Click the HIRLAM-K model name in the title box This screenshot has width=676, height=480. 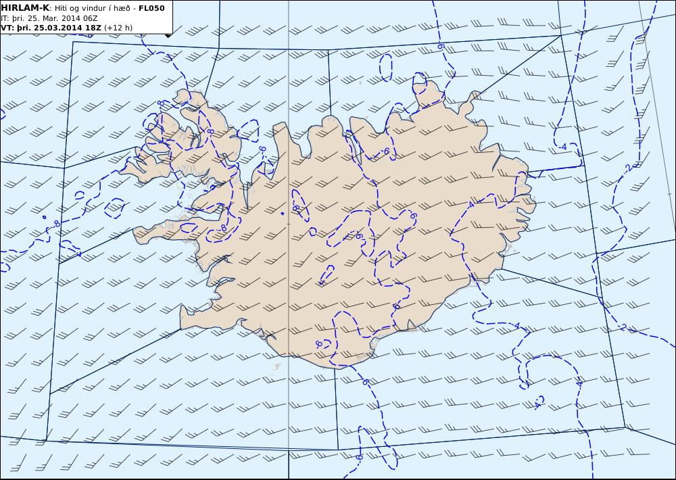pos(25,8)
